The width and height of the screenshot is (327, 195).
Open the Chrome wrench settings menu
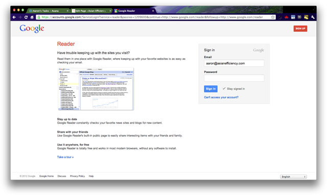click(313, 17)
